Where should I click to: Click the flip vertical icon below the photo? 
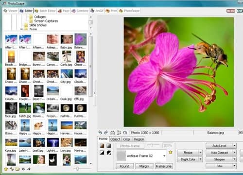pos(119,133)
